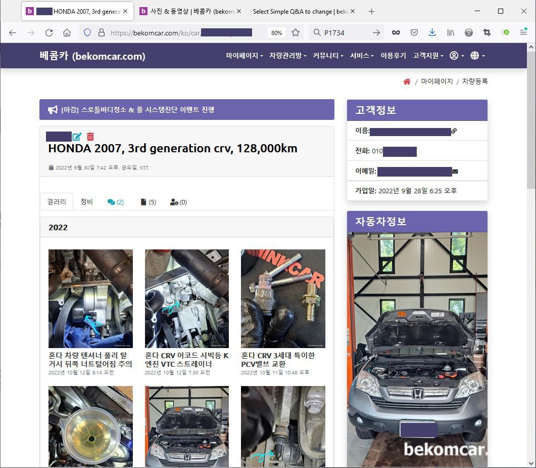536x468 pixels.
Task: Open the comments tab with chat icon (2)
Action: coord(116,202)
